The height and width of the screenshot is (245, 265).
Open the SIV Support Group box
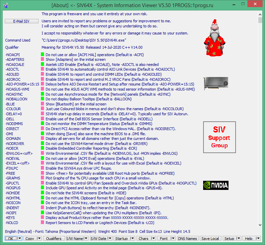tap(219, 137)
